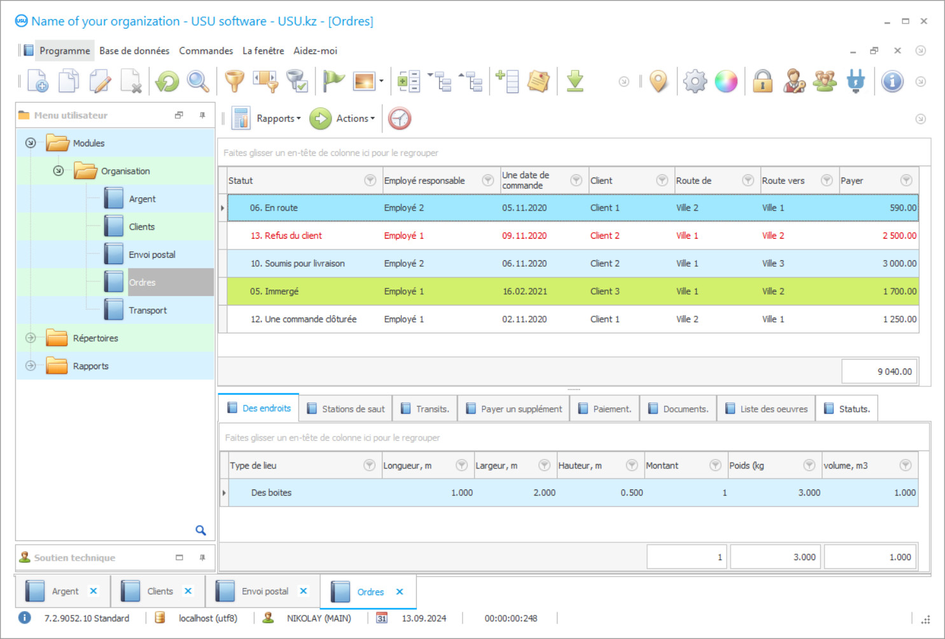
Task: Select the Transport module in the tree
Action: (148, 310)
